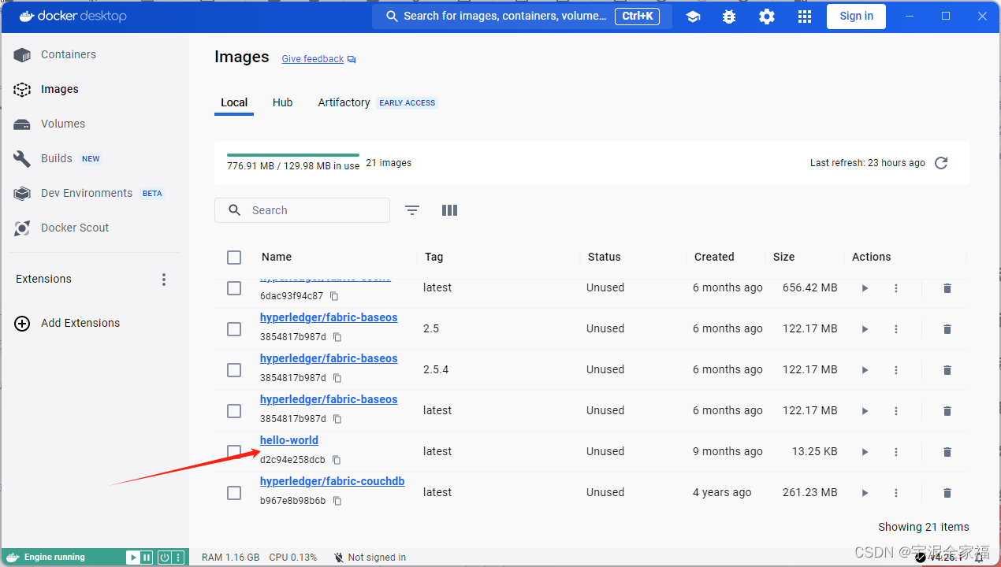
Task: Open more actions for hello-world image
Action: tap(896, 451)
